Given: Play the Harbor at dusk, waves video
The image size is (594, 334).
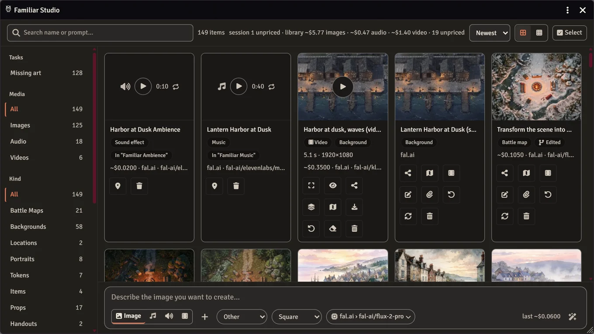Looking at the screenshot, I should point(343,86).
